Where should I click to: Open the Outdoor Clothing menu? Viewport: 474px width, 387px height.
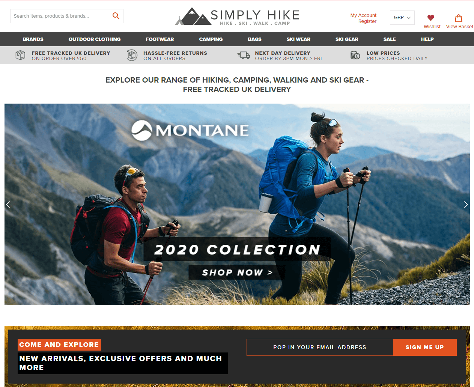click(x=95, y=39)
